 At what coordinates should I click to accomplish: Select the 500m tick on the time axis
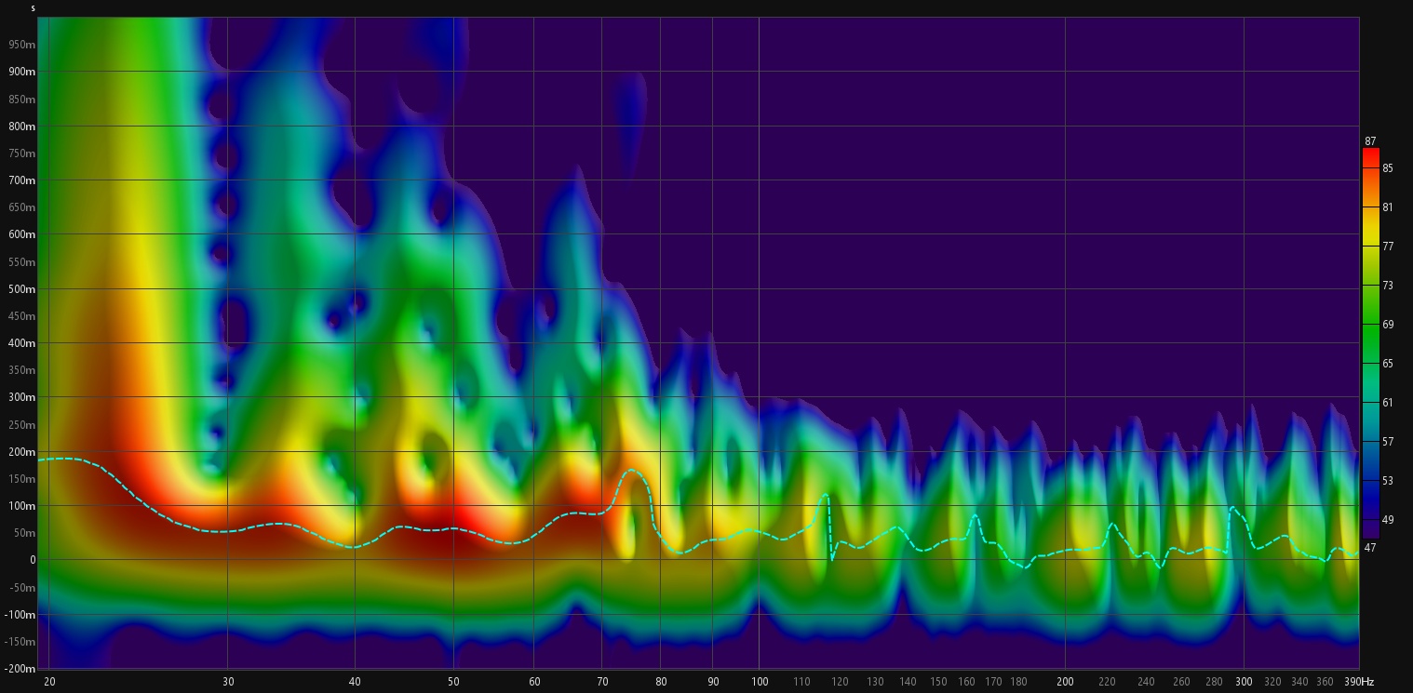21,288
